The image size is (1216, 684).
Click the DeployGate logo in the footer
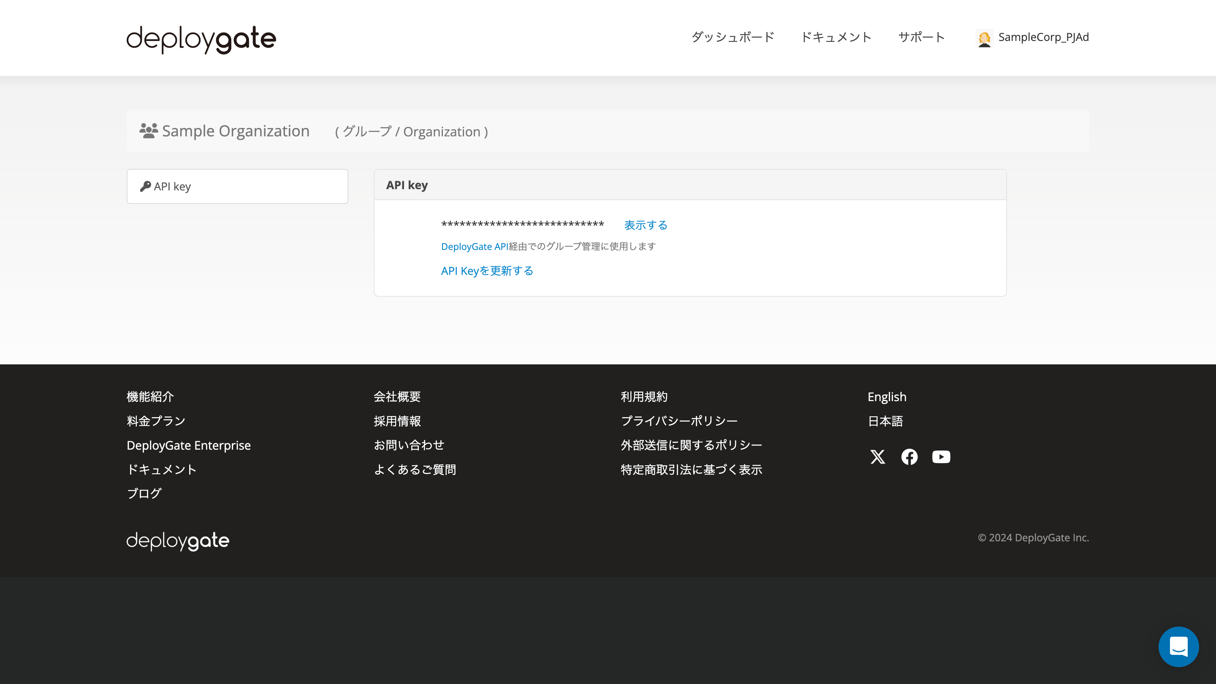point(177,540)
